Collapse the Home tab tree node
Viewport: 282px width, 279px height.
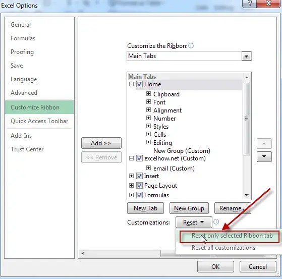click(132, 84)
